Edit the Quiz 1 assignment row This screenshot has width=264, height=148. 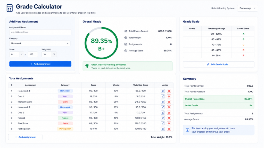[163, 96]
